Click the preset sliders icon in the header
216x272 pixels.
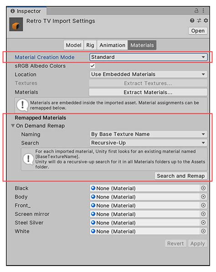pos(199,21)
